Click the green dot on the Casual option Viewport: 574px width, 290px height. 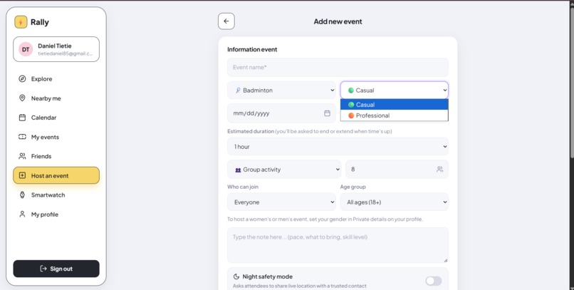[x=350, y=105]
